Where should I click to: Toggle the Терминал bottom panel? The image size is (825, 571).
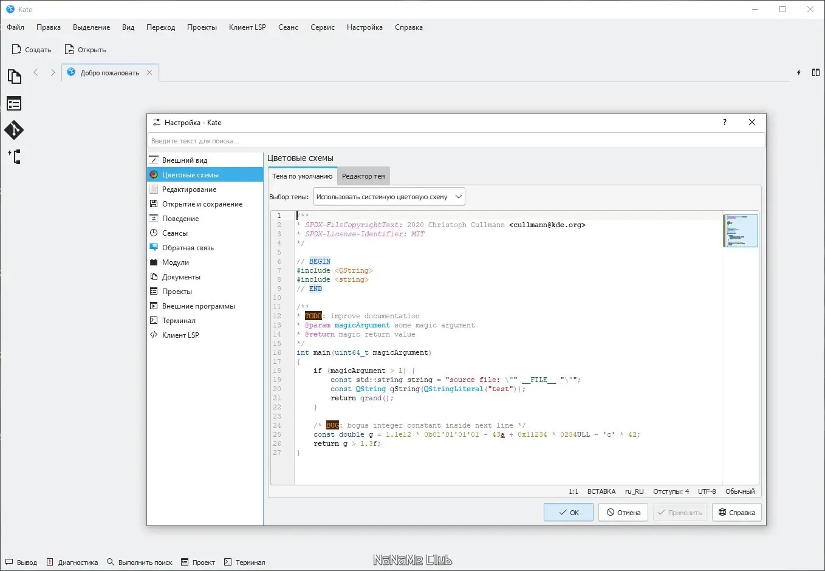245,562
